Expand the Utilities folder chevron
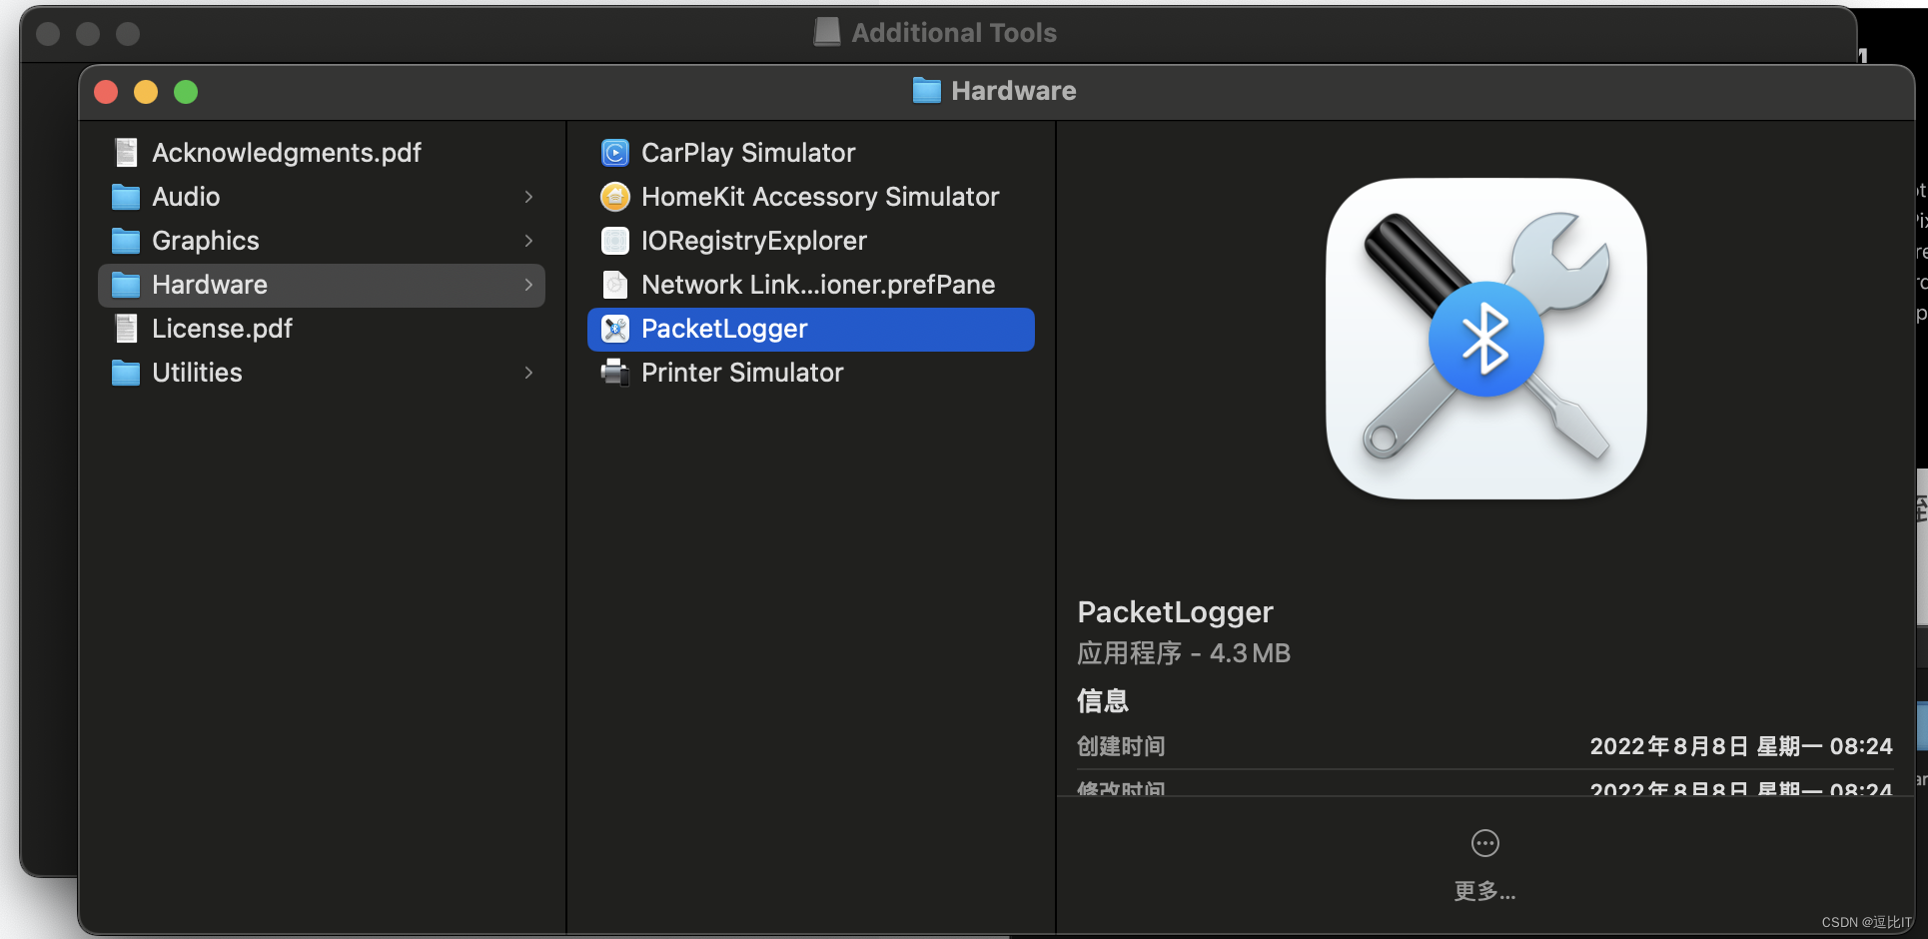The width and height of the screenshot is (1928, 939). pyautogui.click(x=528, y=373)
